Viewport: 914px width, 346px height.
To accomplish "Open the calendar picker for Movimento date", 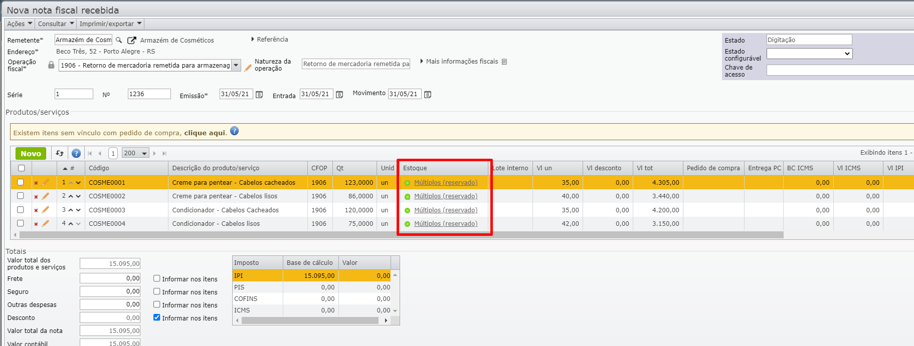I will 428,95.
